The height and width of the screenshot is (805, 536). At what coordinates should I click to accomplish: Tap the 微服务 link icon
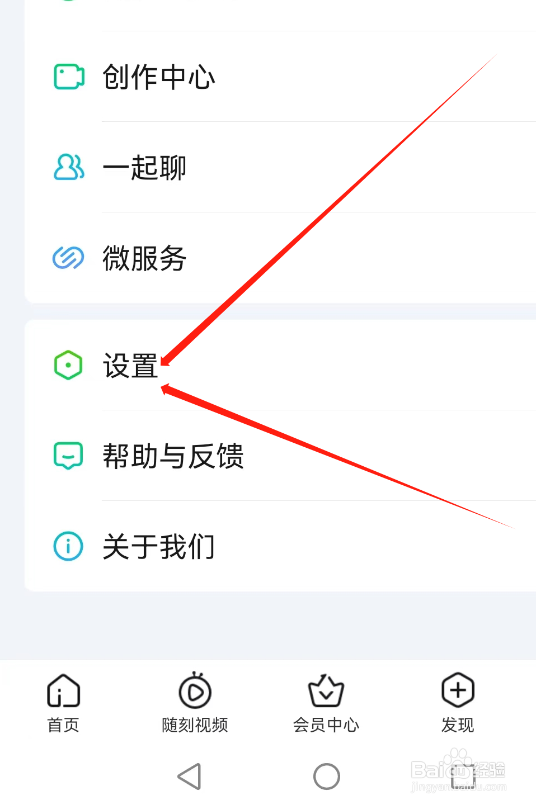point(68,258)
